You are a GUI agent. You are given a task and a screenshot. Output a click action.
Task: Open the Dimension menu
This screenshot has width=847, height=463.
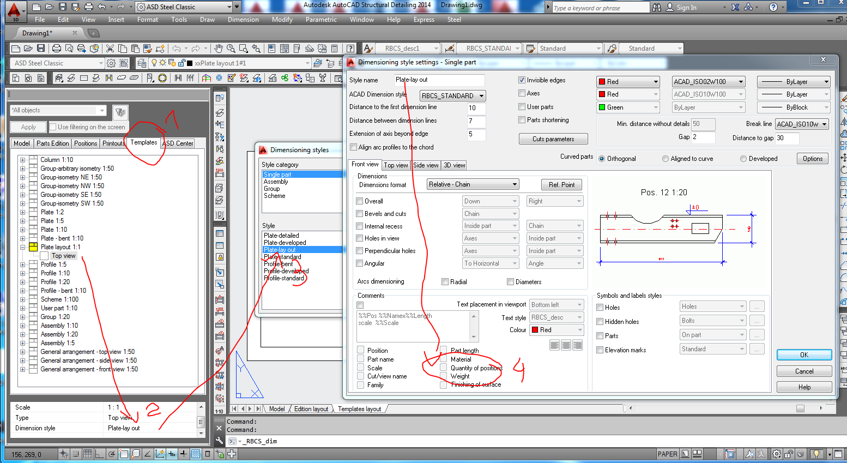pyautogui.click(x=243, y=20)
